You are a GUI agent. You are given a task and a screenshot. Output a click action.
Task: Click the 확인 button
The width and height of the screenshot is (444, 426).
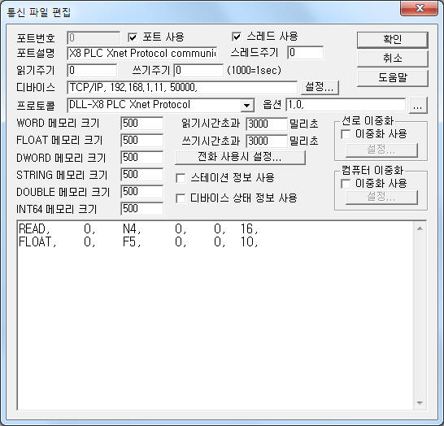[392, 39]
